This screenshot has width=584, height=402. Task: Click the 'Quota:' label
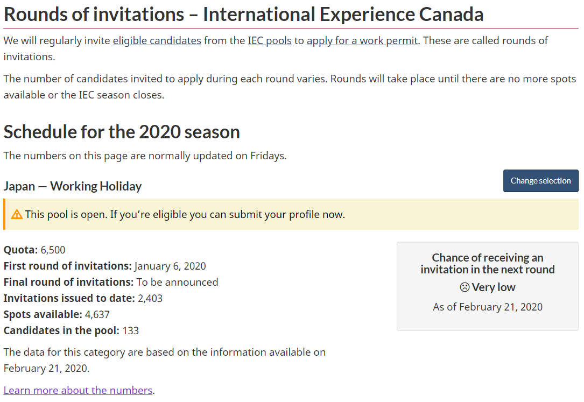coord(21,250)
